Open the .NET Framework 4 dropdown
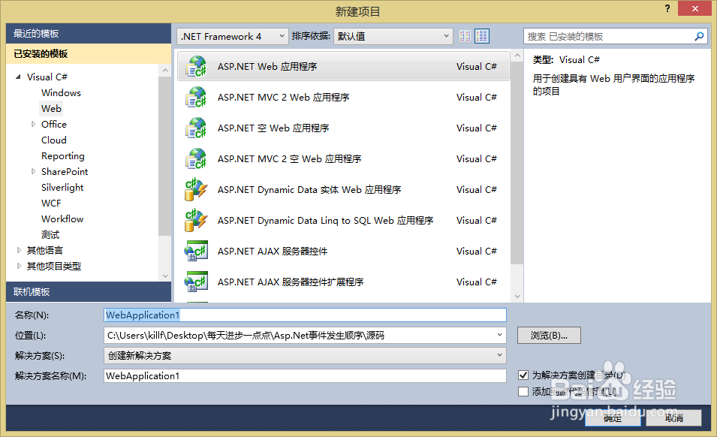Image resolution: width=717 pixels, height=437 pixels. 232,36
